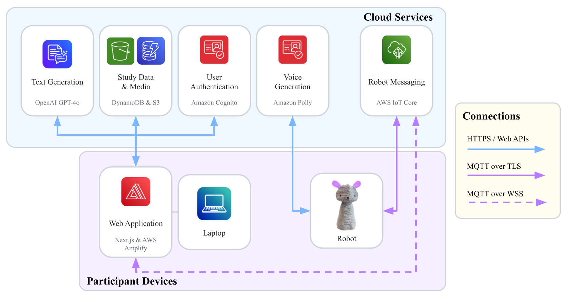Screen dimensions: 562x298
Task: Click the Next.js & AWS Amplify caption
Action: (136, 244)
